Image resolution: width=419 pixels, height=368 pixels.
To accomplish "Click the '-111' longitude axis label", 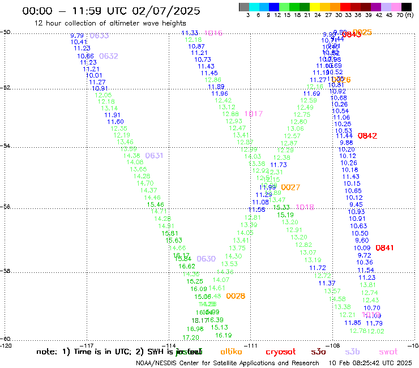I will [251, 345].
